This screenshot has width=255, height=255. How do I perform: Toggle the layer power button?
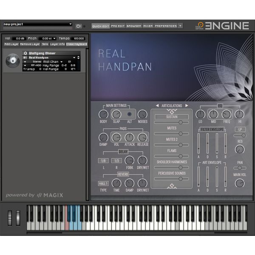click(25, 53)
